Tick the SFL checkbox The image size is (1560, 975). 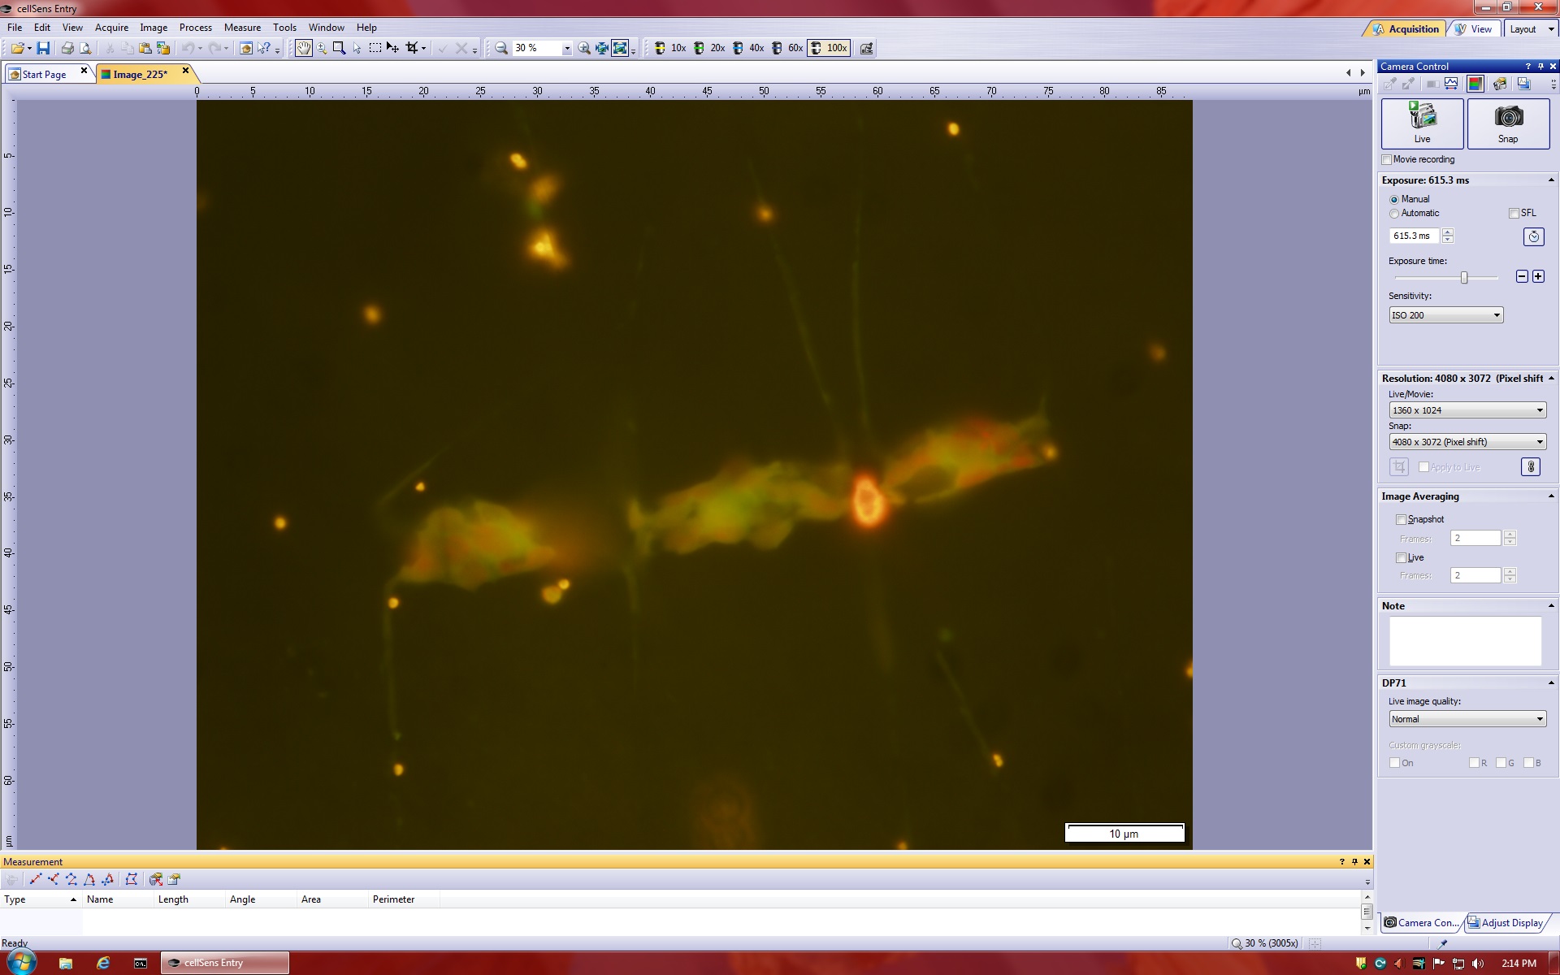point(1514,214)
